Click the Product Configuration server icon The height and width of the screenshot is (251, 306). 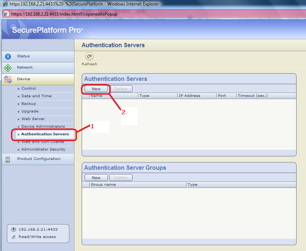pos(8,159)
